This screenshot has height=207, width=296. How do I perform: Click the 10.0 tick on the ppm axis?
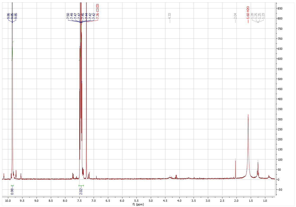(x=8, y=200)
